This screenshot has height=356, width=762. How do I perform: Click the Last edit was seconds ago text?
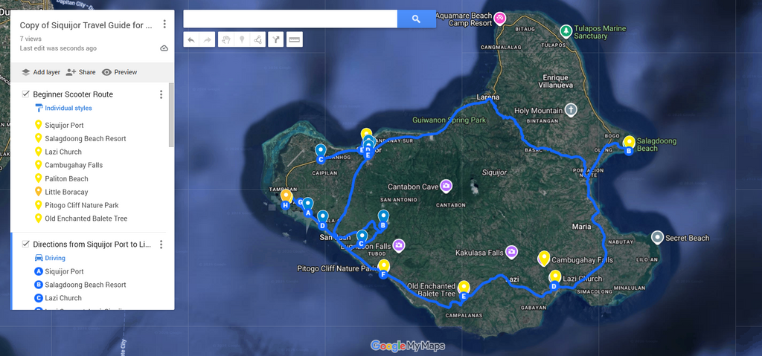point(58,48)
